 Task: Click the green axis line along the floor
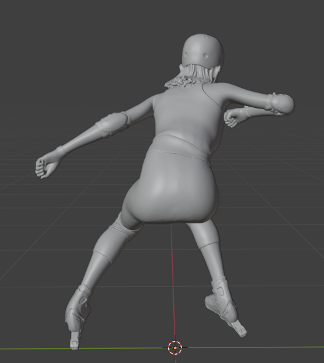click(x=255, y=347)
